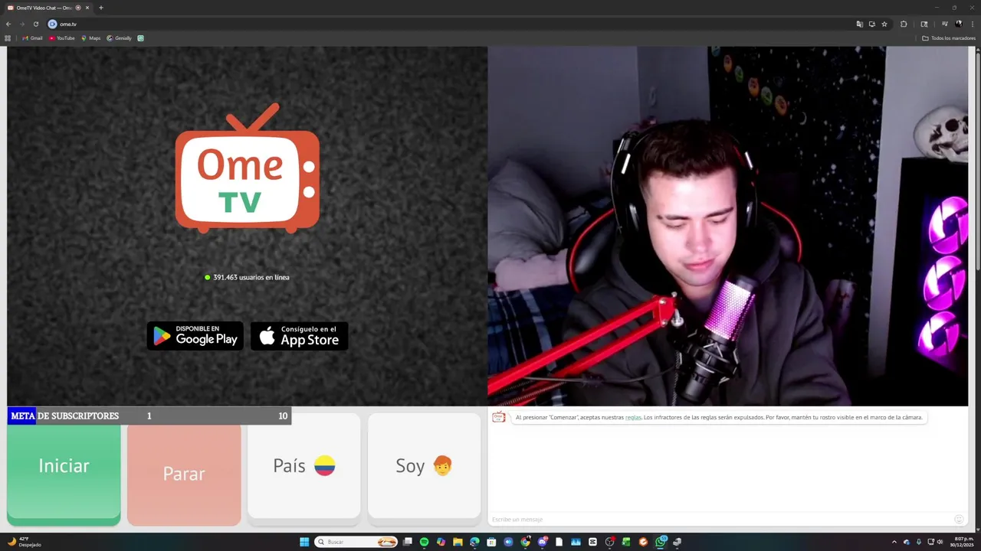Open Task View in taskbar
This screenshot has height=551, width=981.
[407, 542]
